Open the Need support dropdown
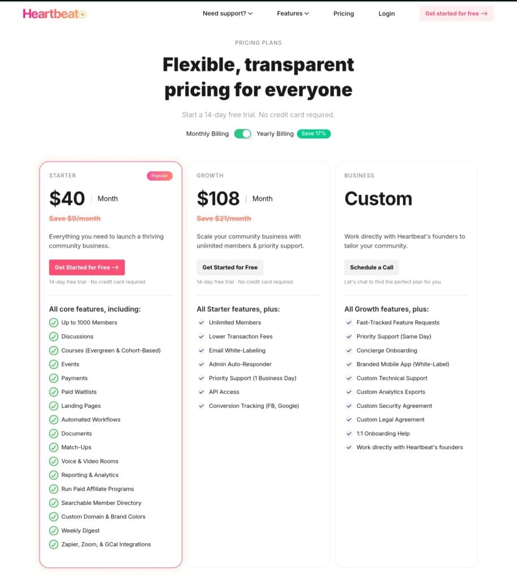The width and height of the screenshot is (517, 580). (x=228, y=13)
